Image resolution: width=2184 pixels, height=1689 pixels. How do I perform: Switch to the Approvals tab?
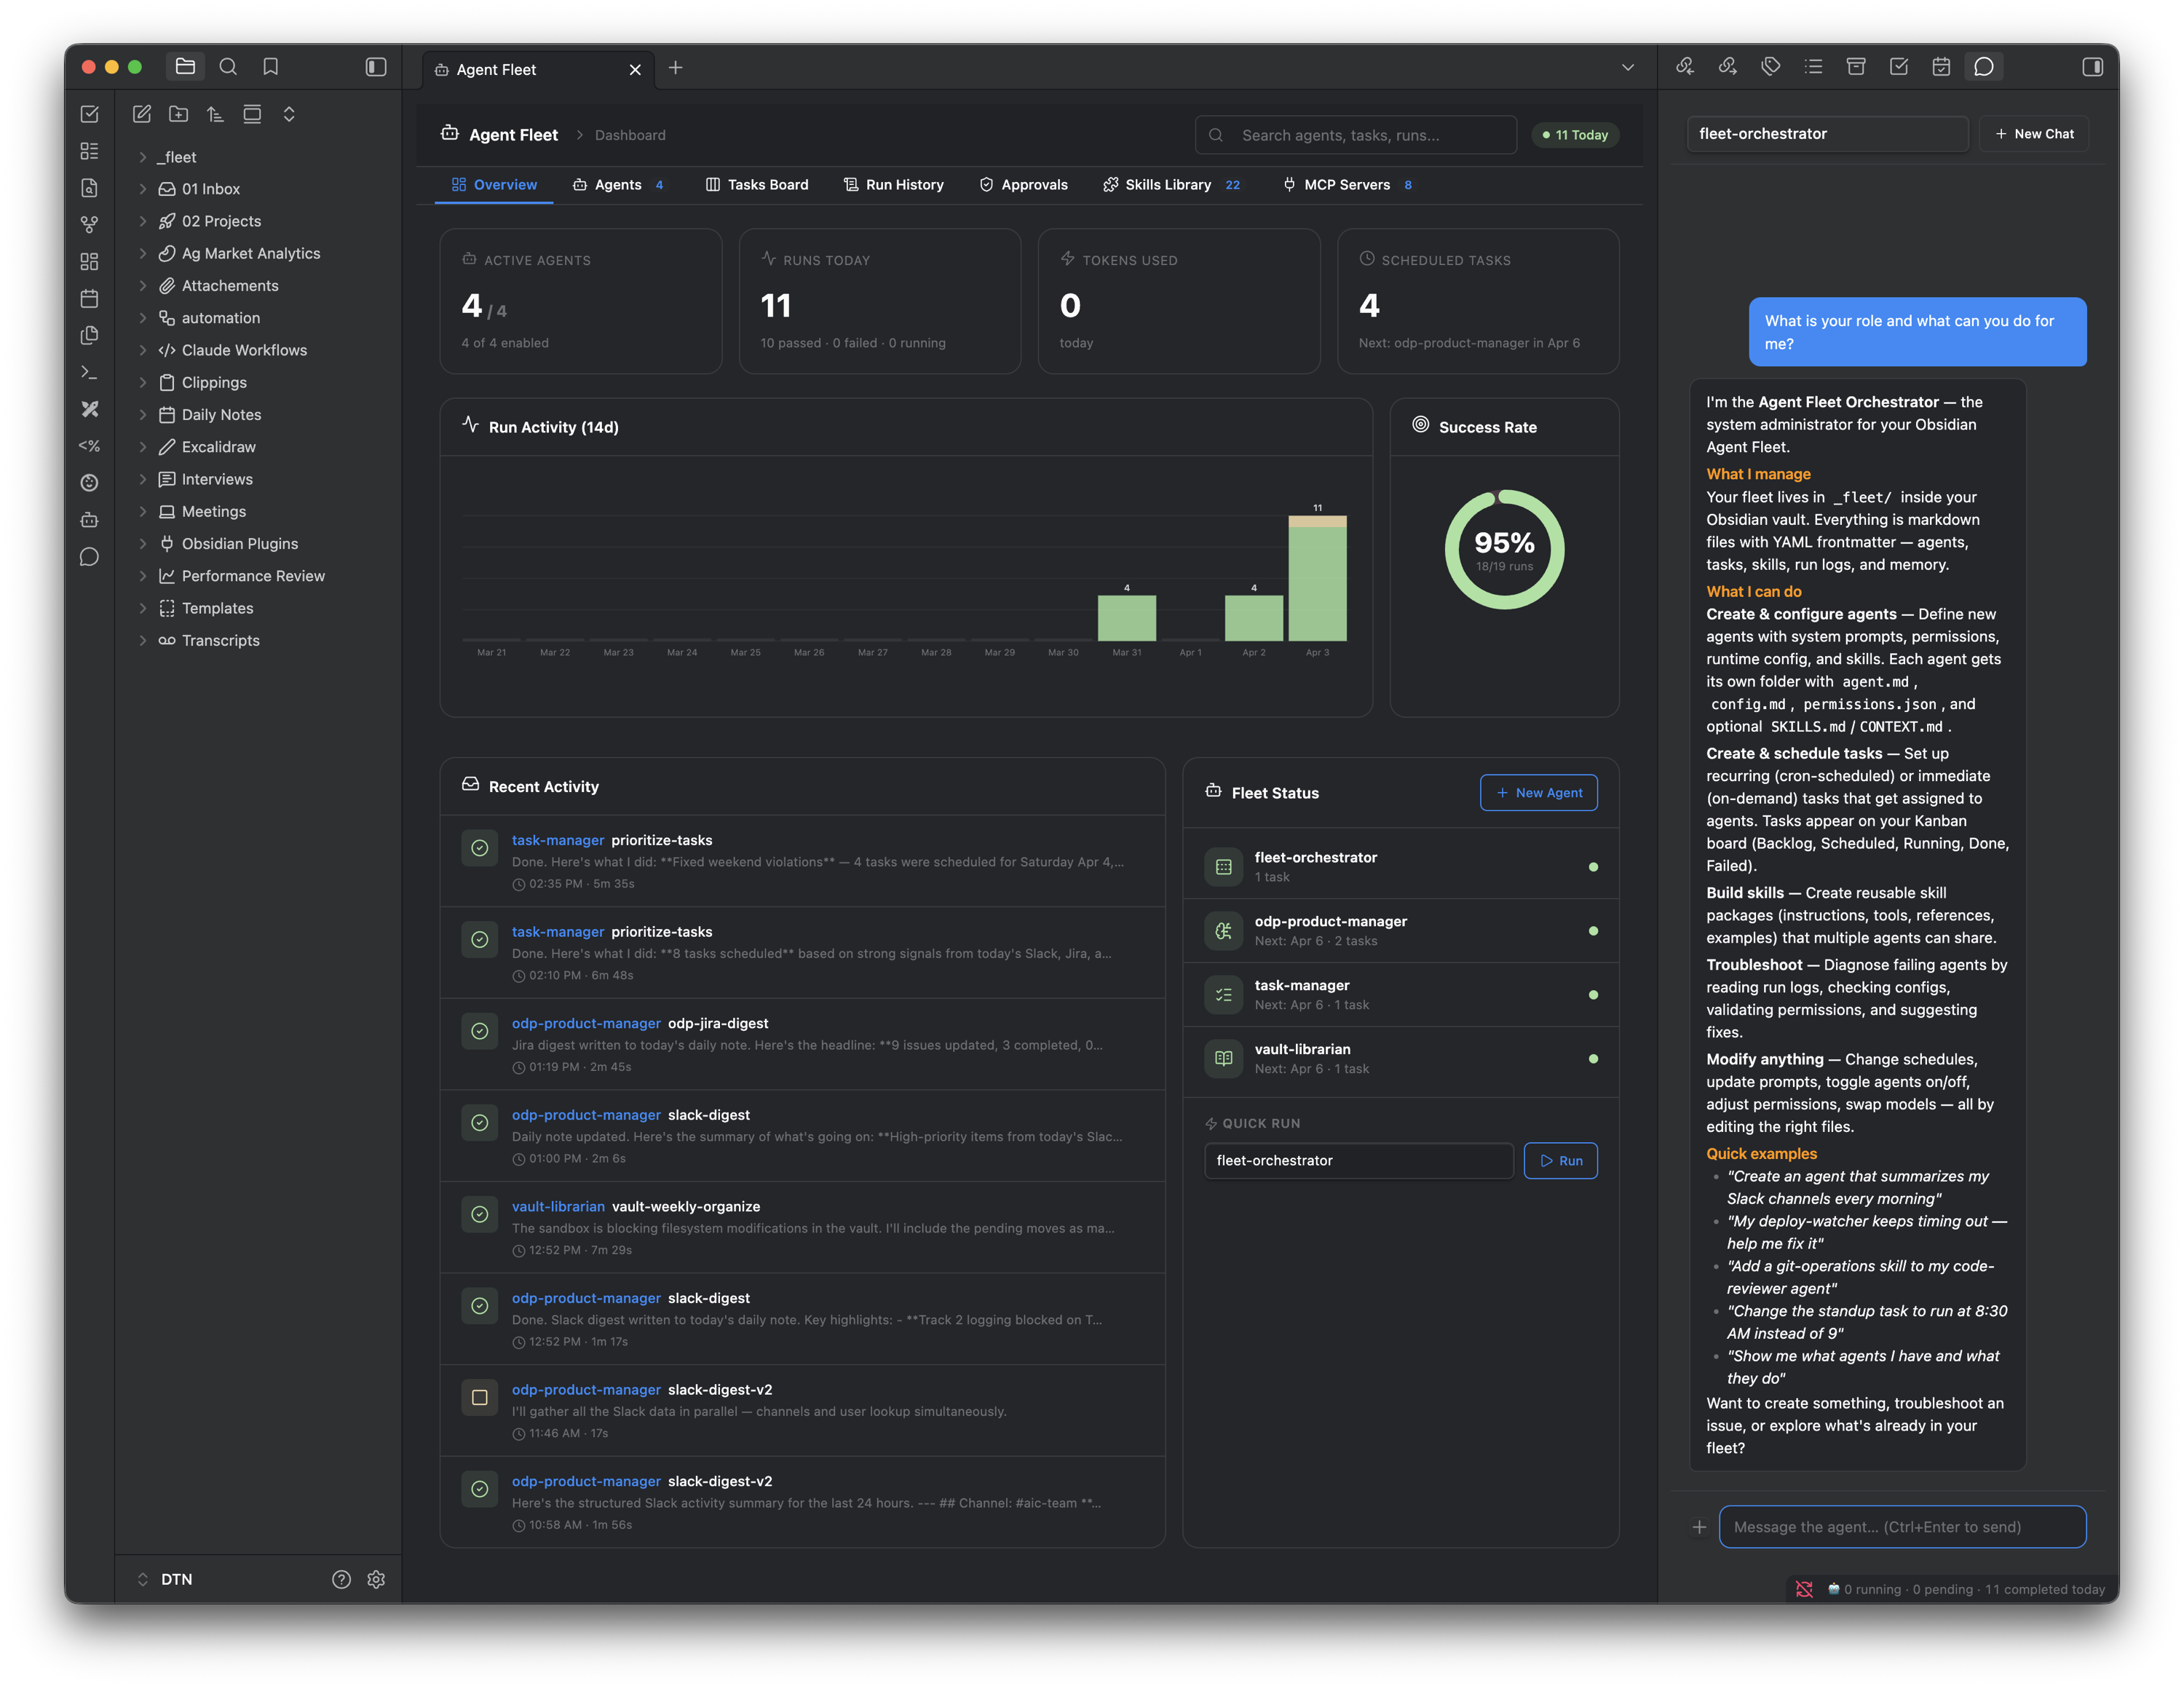click(1023, 185)
